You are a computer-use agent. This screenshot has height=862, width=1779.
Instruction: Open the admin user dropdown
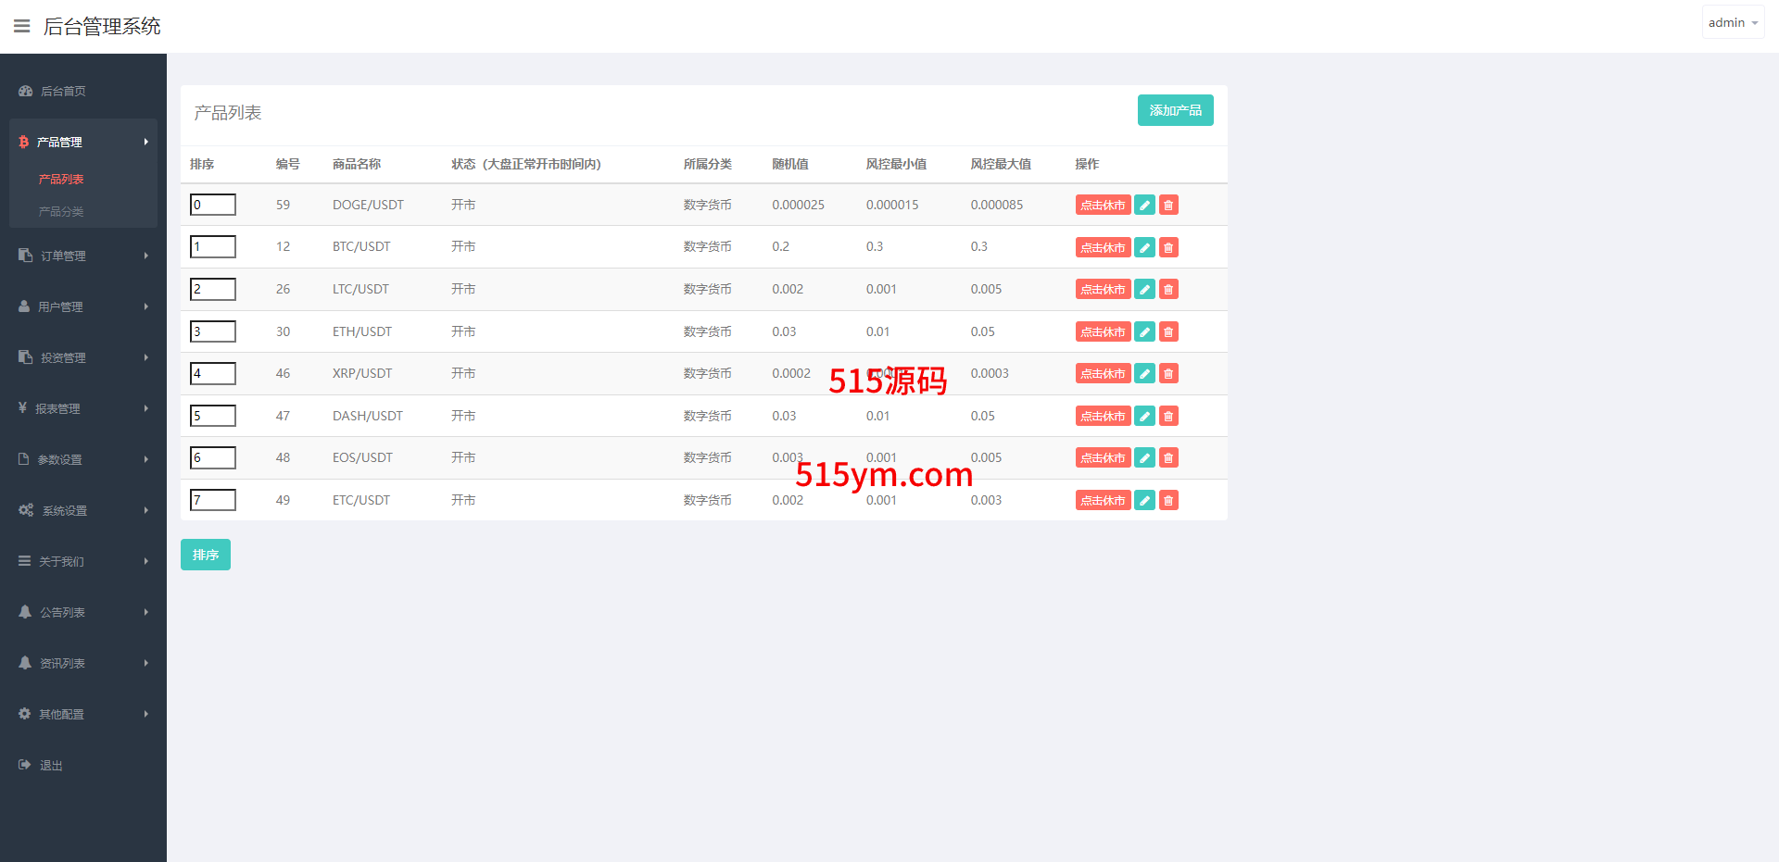pyautogui.click(x=1732, y=23)
